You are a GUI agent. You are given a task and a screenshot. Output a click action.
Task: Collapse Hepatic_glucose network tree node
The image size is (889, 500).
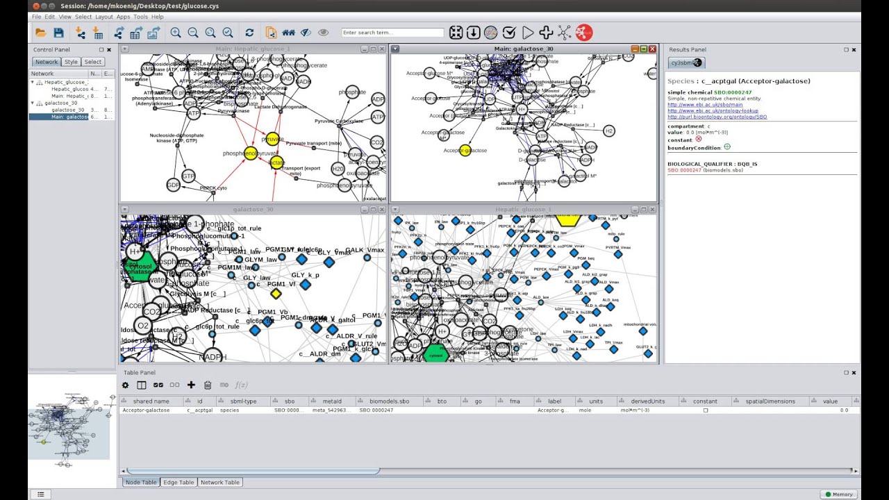pos(33,82)
